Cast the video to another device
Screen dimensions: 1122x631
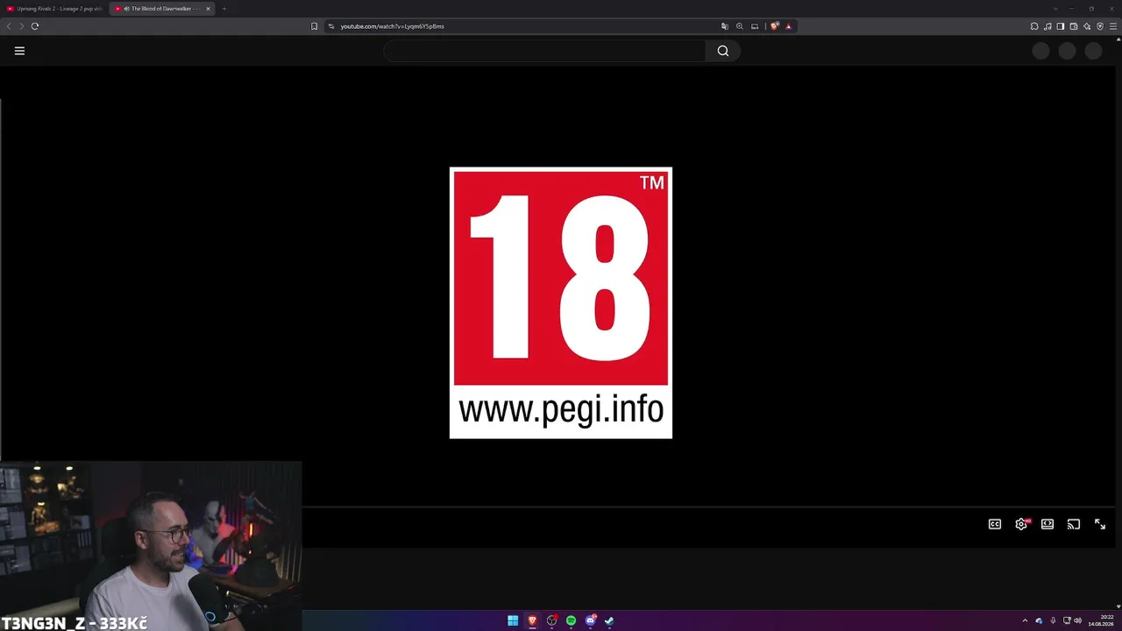pyautogui.click(x=1074, y=524)
